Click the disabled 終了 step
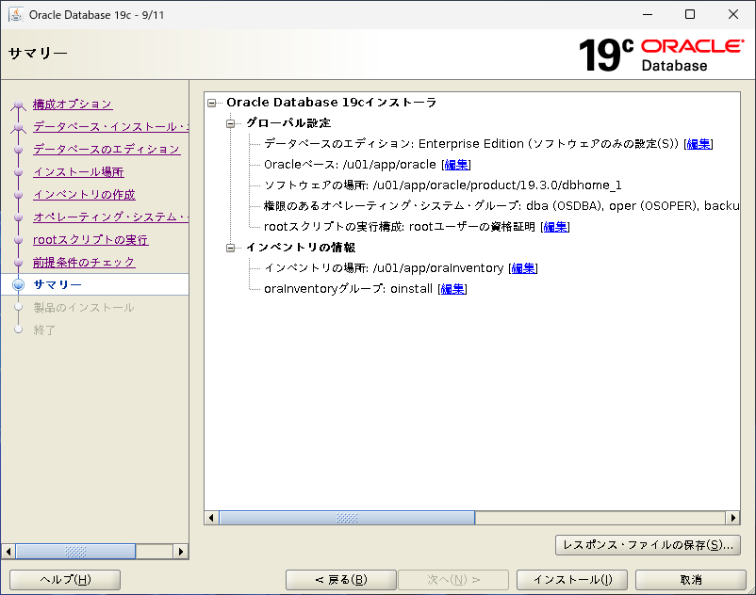 point(44,330)
